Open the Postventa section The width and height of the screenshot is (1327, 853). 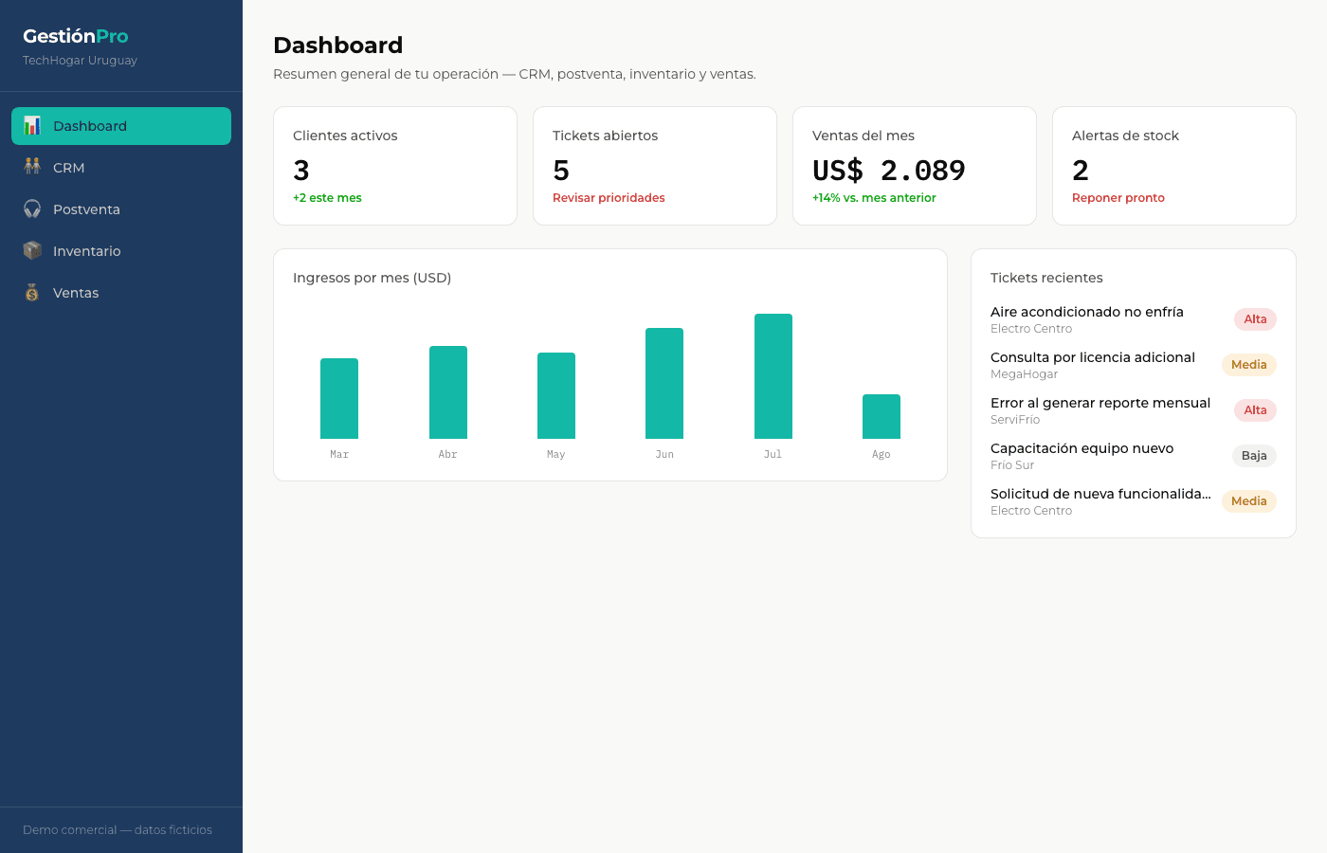pos(121,209)
